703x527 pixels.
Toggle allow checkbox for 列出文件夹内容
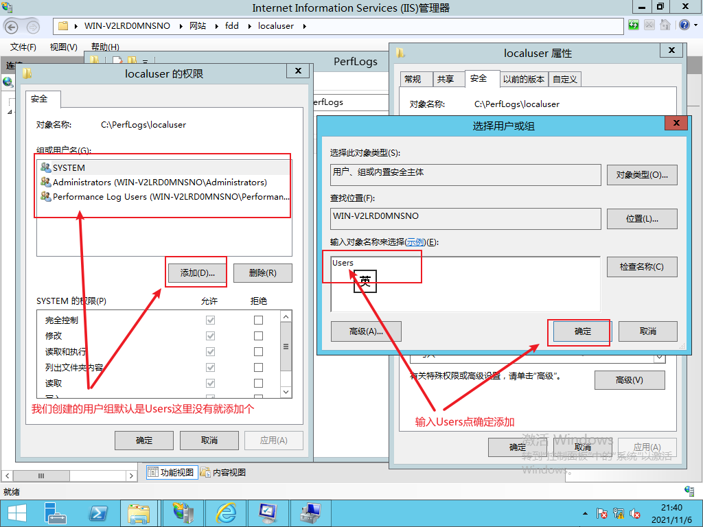[210, 368]
